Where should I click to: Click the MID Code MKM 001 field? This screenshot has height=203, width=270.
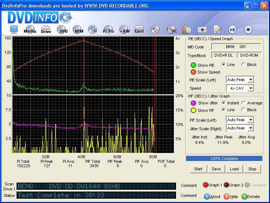pyautogui.click(x=236, y=47)
